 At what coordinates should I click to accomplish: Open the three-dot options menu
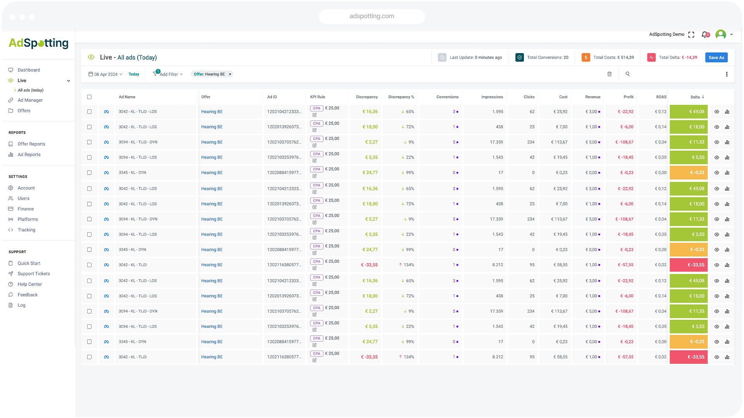[727, 74]
